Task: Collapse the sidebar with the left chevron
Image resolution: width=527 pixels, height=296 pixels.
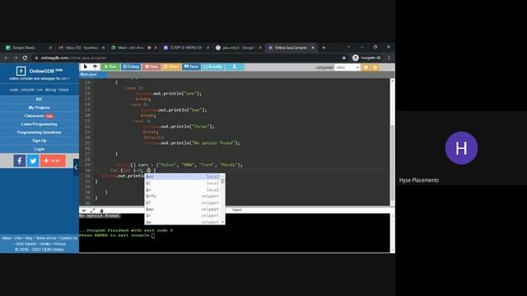Action: [x=76, y=167]
